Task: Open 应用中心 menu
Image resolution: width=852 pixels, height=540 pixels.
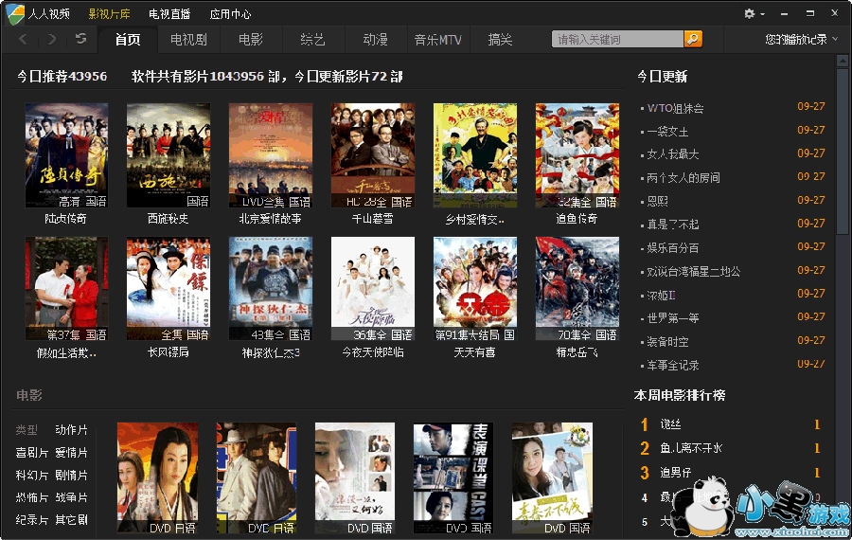Action: [x=230, y=14]
